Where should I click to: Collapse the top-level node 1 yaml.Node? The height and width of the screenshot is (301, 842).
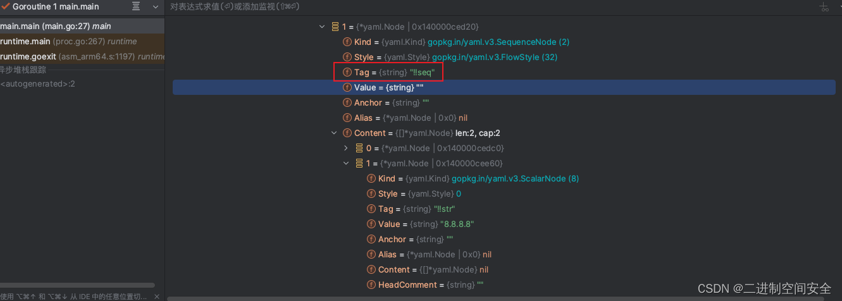pyautogui.click(x=322, y=27)
